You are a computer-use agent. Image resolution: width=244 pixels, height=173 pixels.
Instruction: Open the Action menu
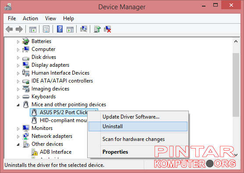coord(30,18)
